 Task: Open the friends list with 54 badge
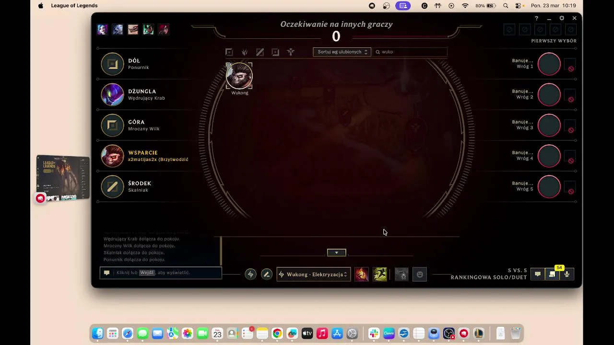[x=552, y=274]
